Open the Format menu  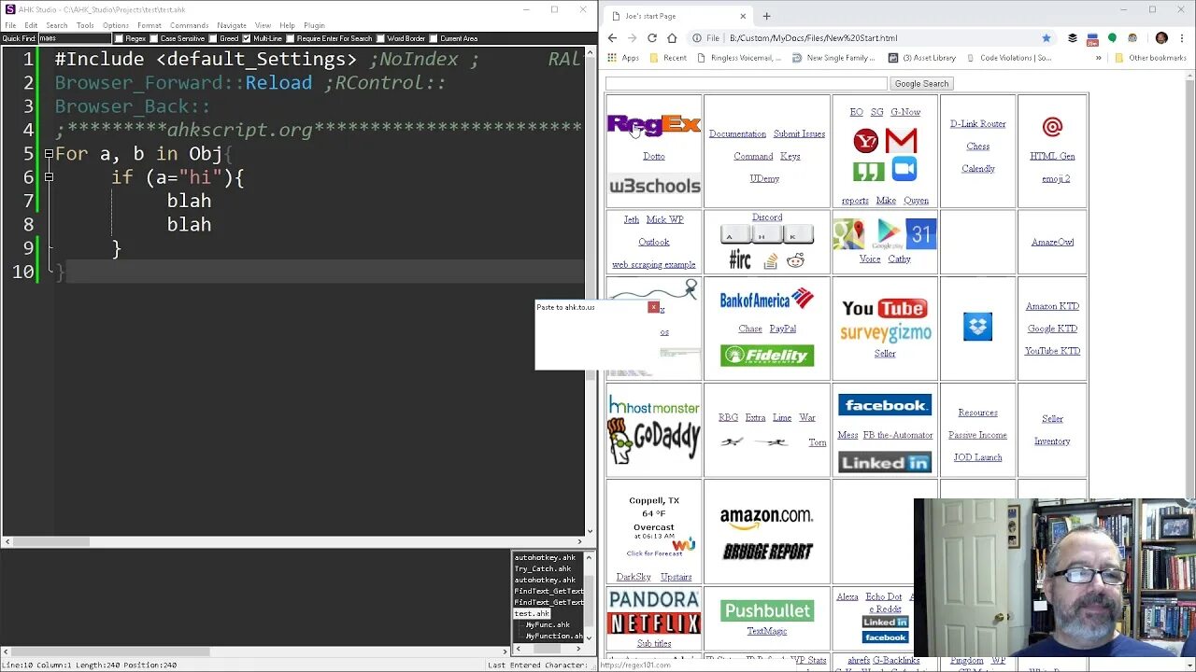[x=149, y=25]
